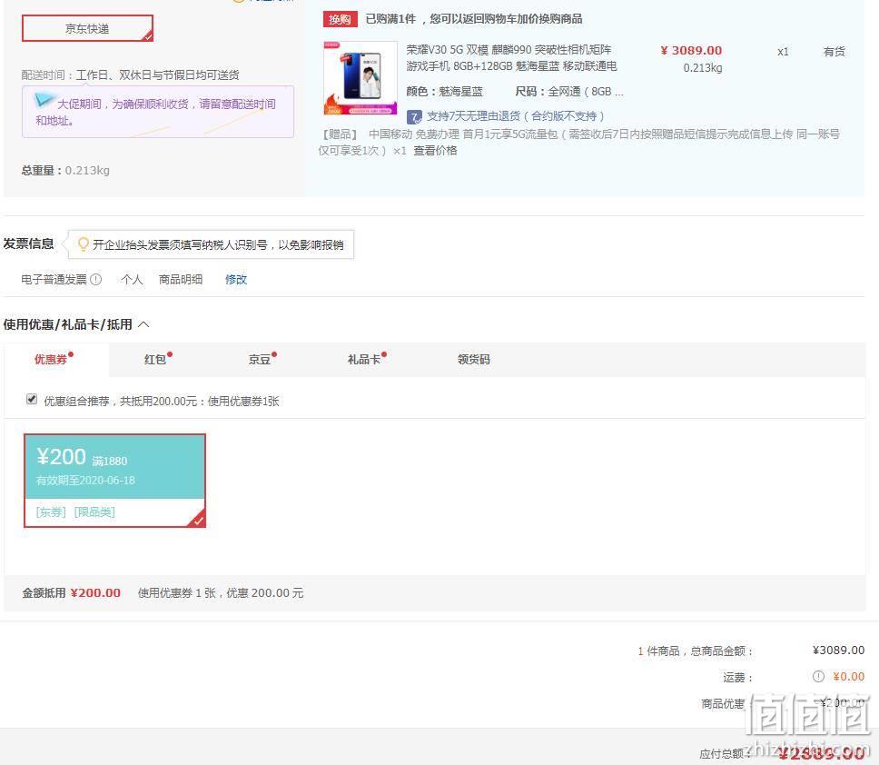Screen dimensions: 879x765
Task: Click the 金额抵用 ¥200.00 amount
Action: (x=95, y=592)
